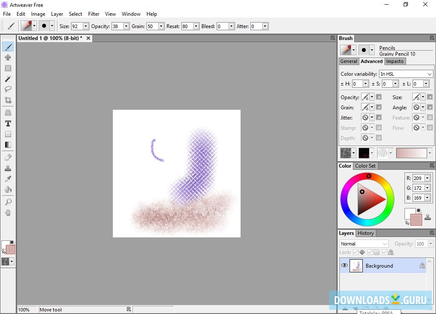Choose the Eraser tool
The height and width of the screenshot is (314, 436).
9,157
